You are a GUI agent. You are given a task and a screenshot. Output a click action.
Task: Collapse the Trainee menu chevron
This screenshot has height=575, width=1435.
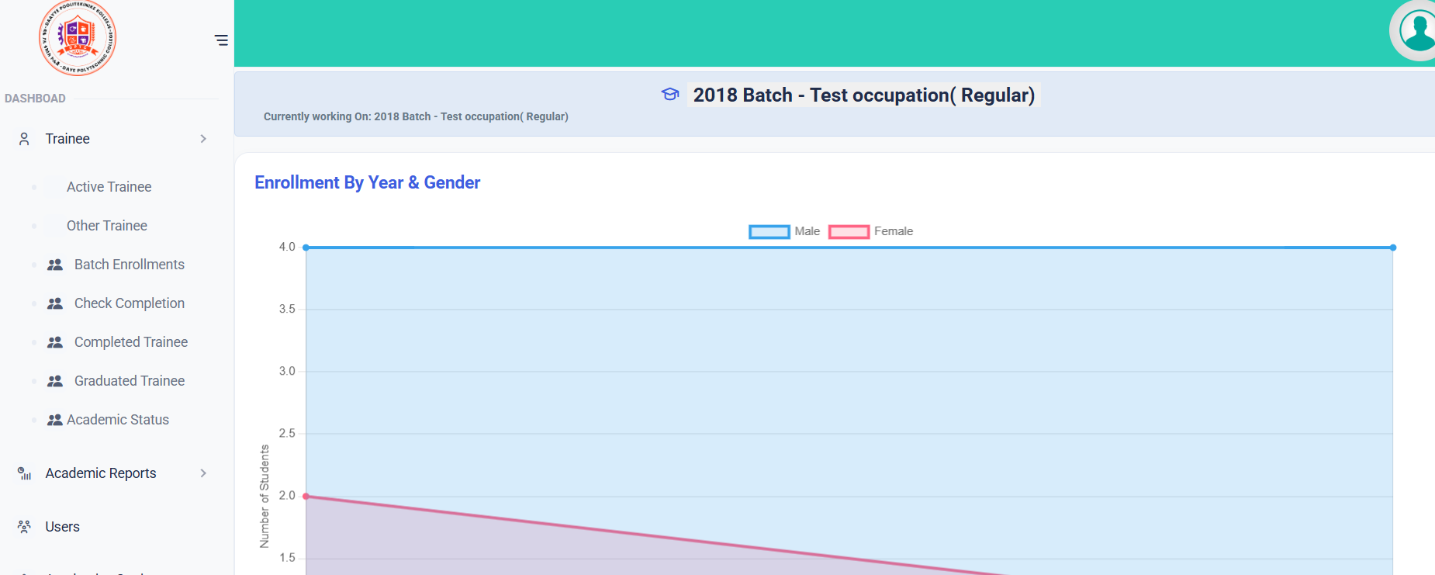point(203,139)
